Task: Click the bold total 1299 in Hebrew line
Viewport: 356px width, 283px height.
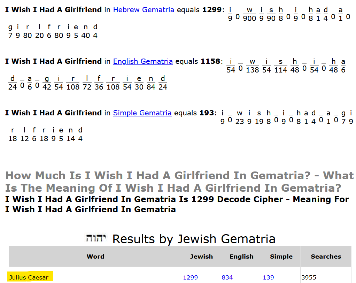Action: point(211,10)
